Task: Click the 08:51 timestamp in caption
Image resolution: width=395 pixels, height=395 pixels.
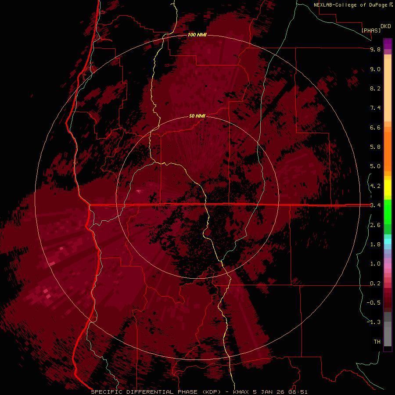Action: click(298, 392)
